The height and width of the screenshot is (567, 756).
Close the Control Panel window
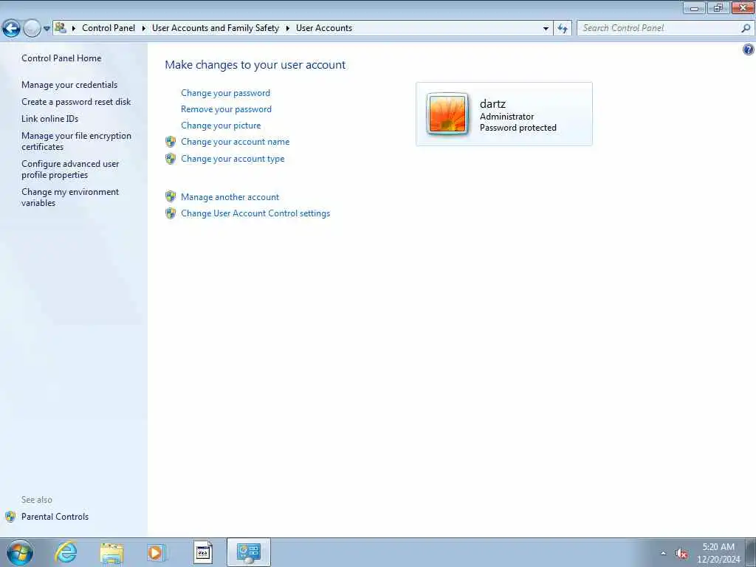[x=743, y=7]
